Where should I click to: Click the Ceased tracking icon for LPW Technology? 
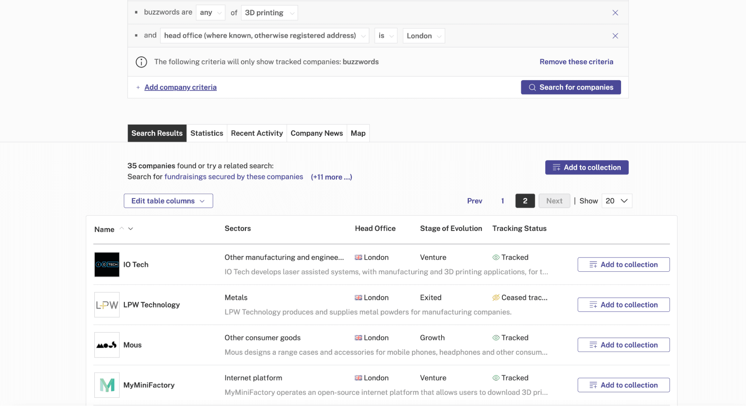[x=496, y=297]
